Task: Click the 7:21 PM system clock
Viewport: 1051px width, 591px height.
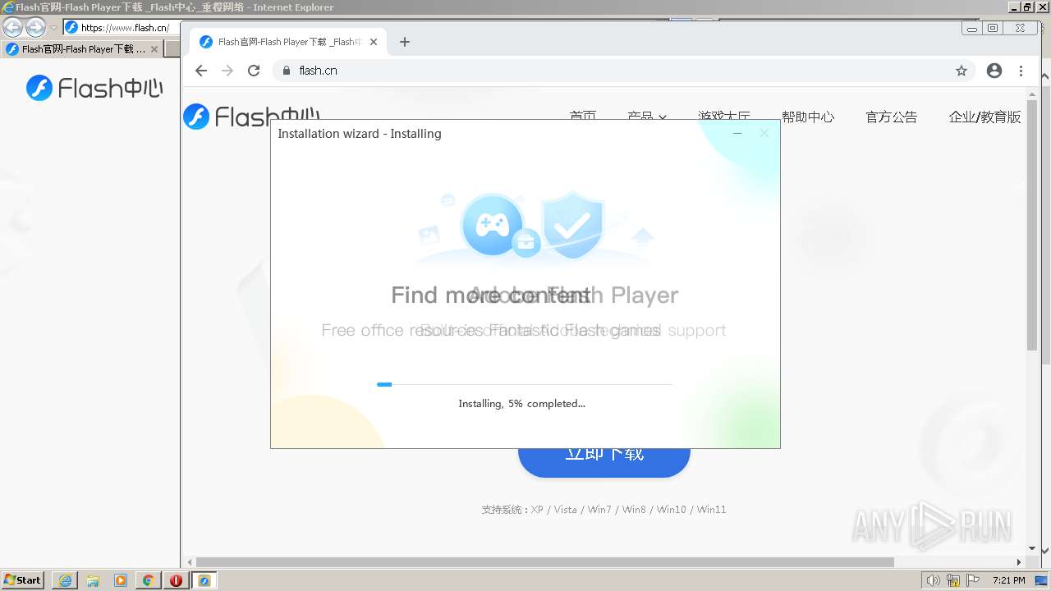Action: pos(1008,580)
